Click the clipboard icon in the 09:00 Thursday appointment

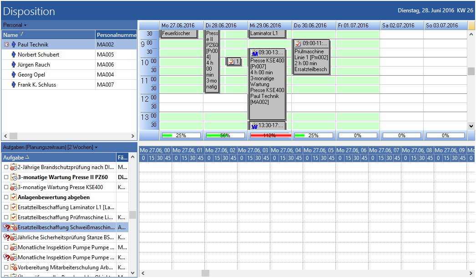coord(298,43)
